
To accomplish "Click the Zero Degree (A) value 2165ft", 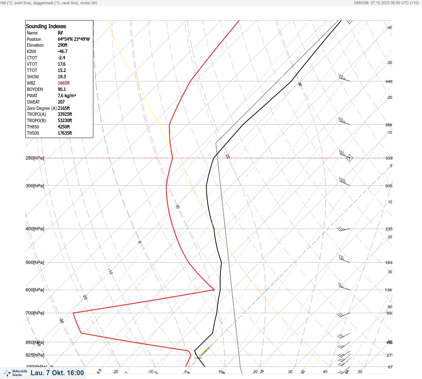I will (x=64, y=108).
